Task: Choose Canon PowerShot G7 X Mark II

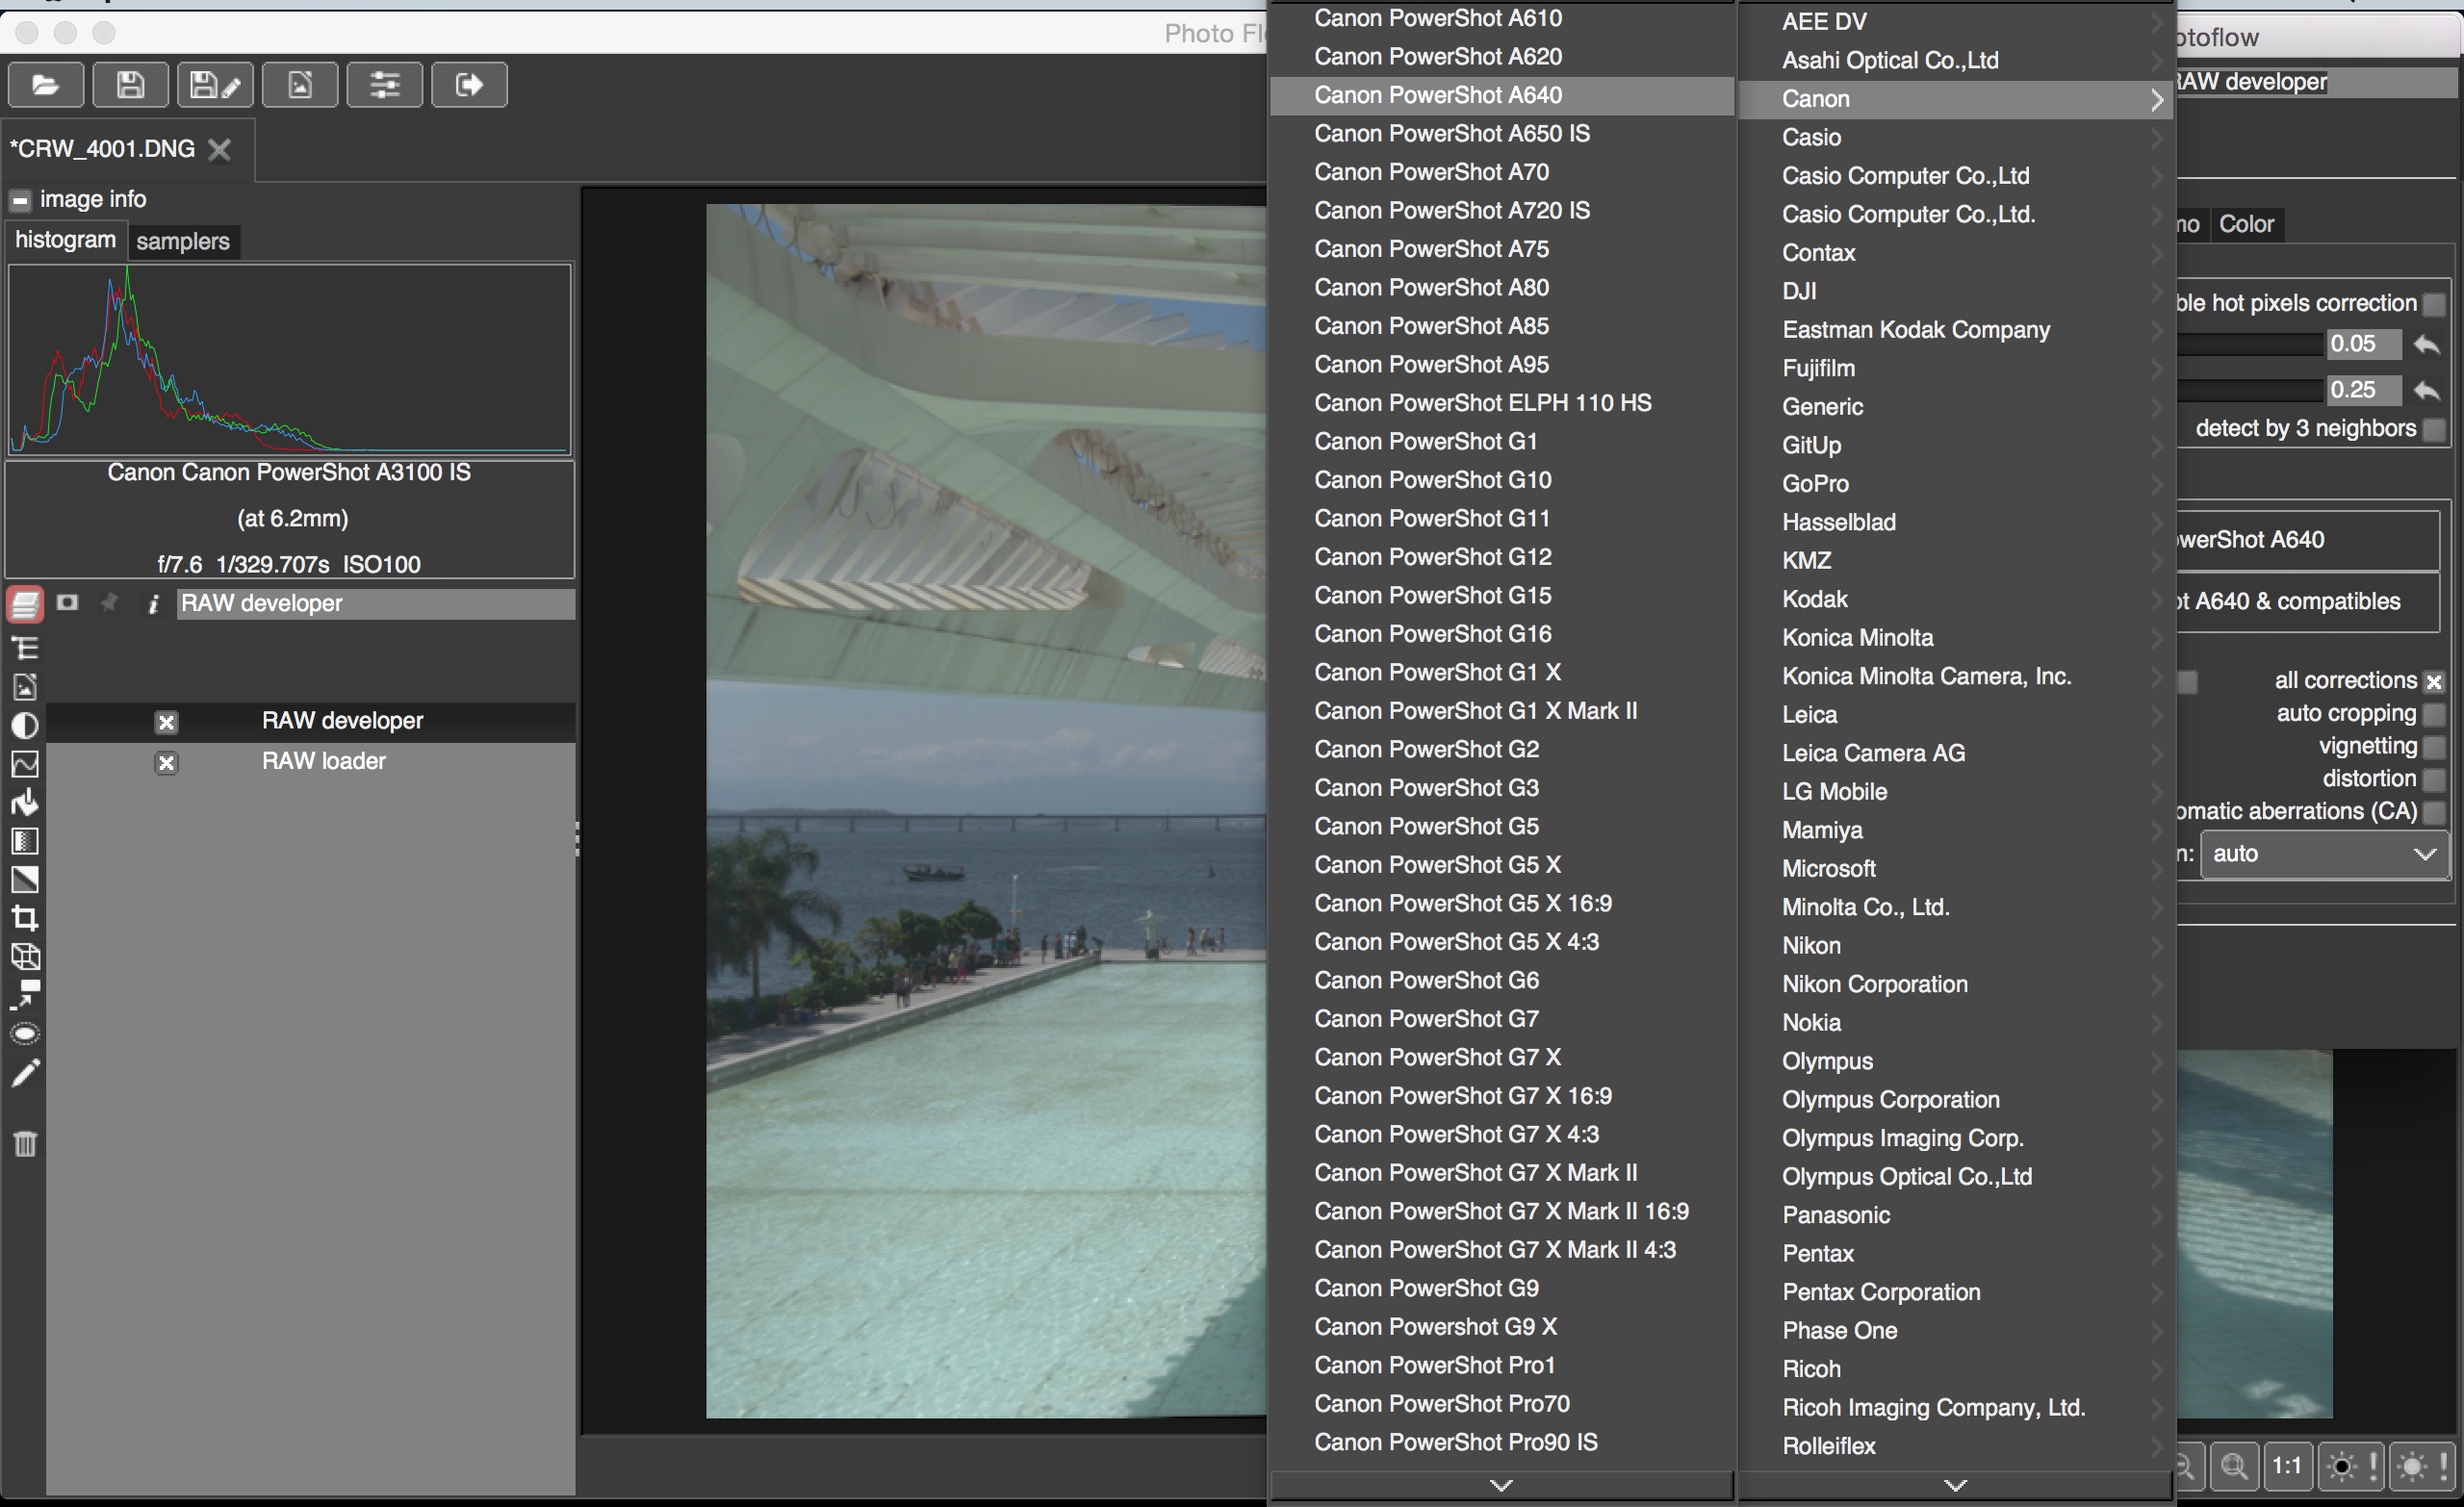Action: tap(1475, 1172)
